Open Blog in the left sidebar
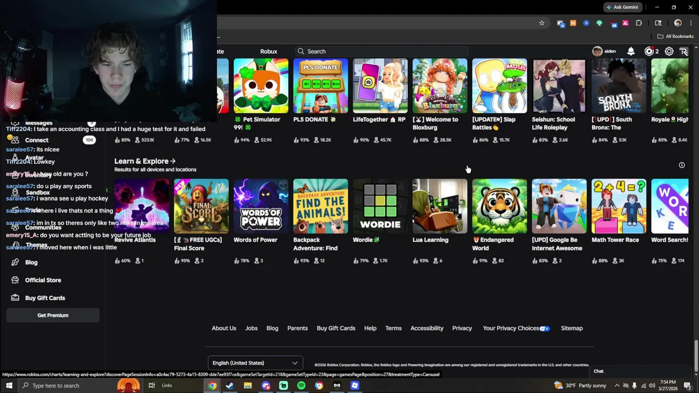This screenshot has width=699, height=393. [x=31, y=263]
